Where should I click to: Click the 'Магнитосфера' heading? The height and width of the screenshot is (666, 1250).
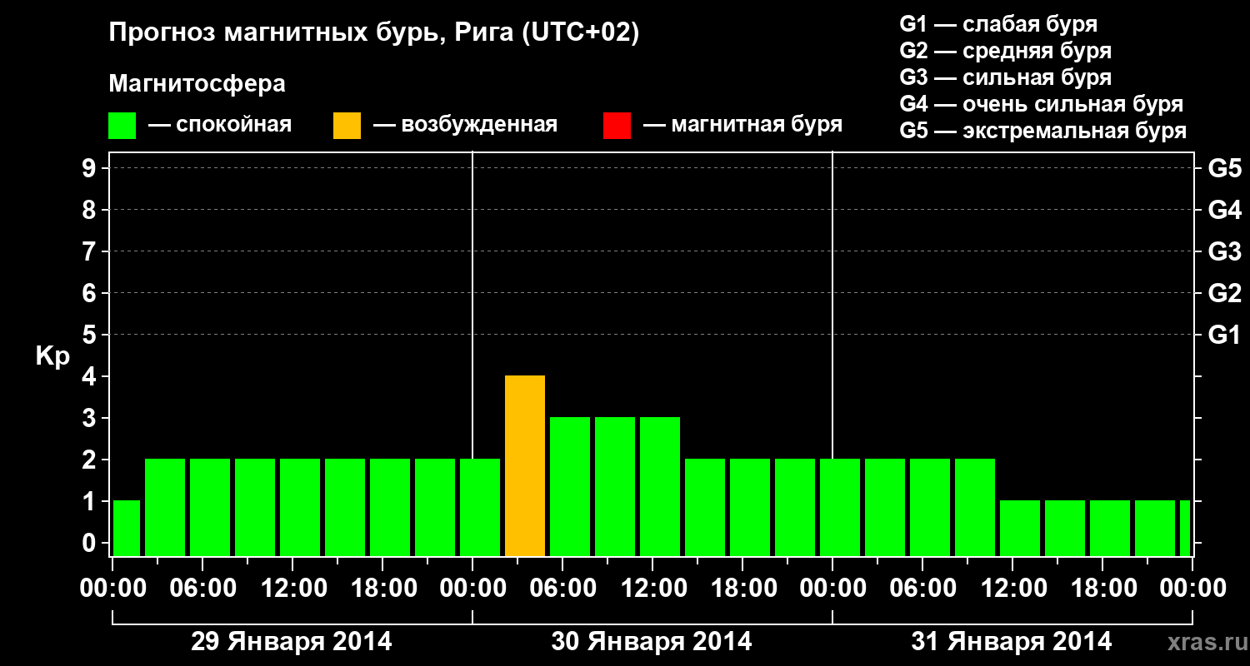pos(197,84)
